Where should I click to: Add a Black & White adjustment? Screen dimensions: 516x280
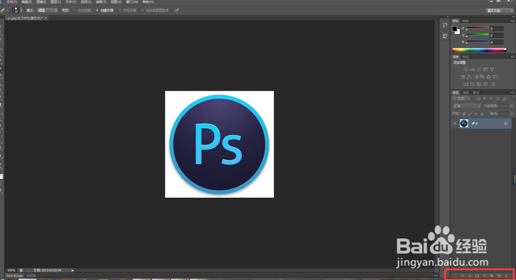[476, 77]
